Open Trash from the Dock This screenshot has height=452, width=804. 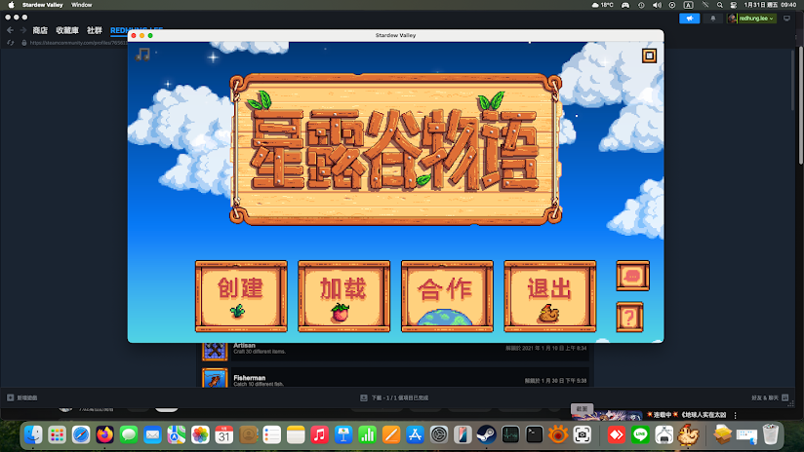(771, 435)
